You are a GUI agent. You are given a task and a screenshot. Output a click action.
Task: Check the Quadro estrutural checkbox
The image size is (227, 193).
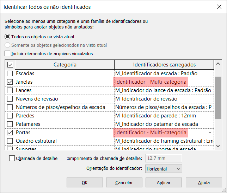pyautogui.click(x=10, y=141)
